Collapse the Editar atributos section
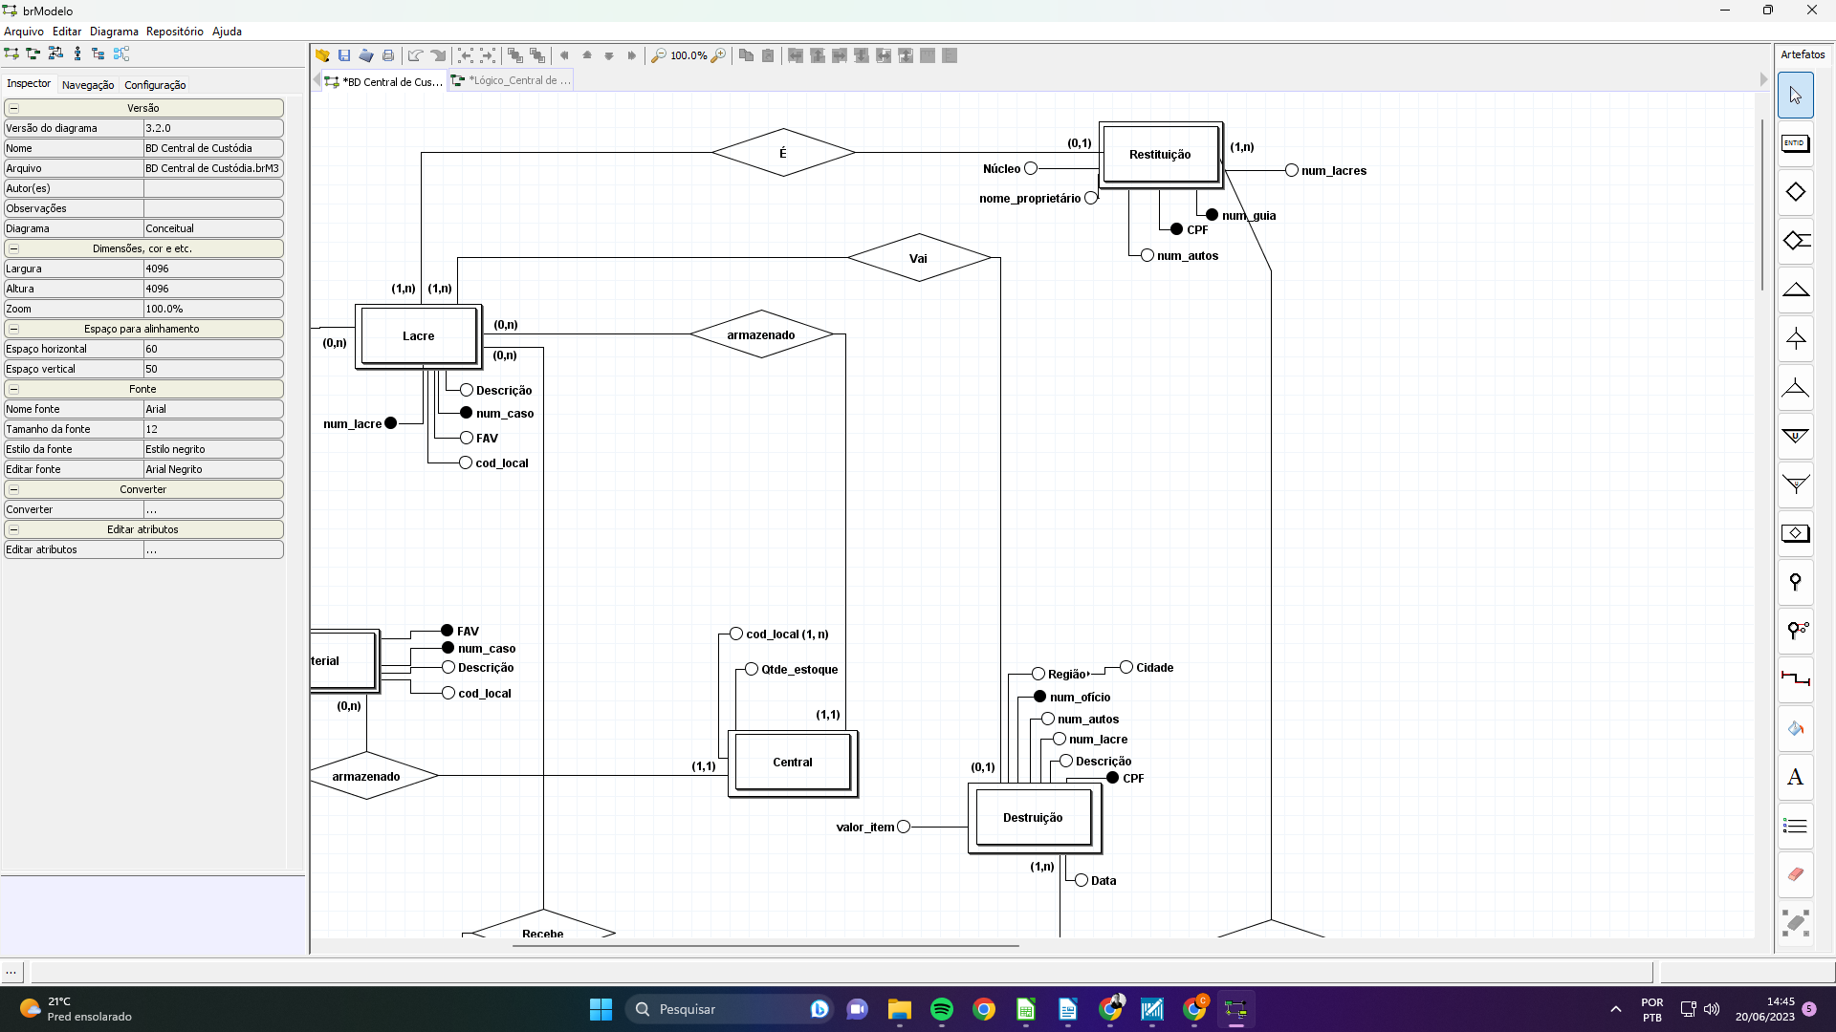Viewport: 1836px width, 1032px height. (x=13, y=529)
